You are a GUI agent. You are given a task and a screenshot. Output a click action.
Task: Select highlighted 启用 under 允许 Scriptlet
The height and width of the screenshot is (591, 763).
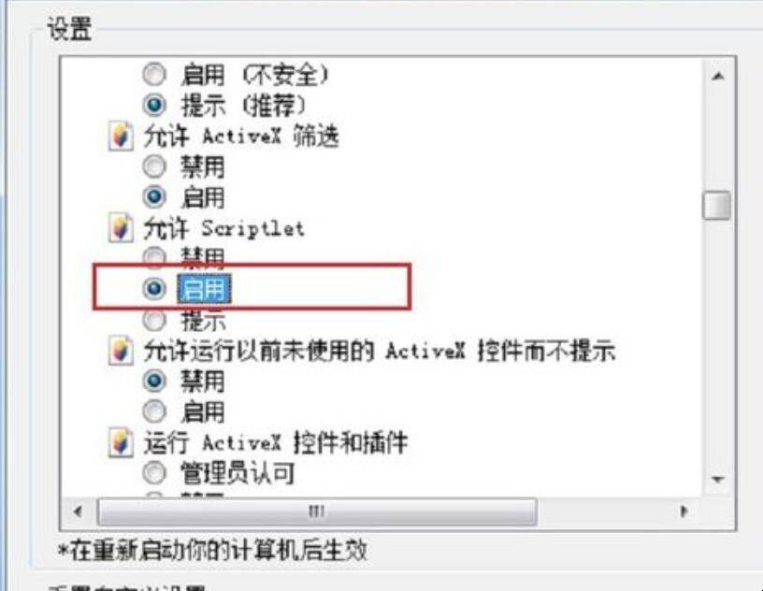[154, 289]
